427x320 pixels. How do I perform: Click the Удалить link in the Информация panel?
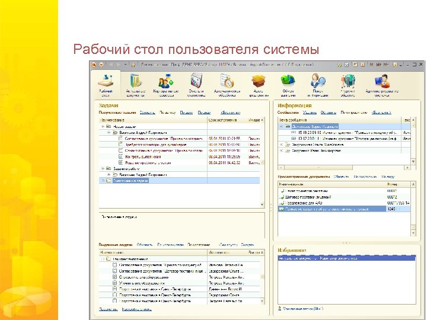click(x=310, y=113)
